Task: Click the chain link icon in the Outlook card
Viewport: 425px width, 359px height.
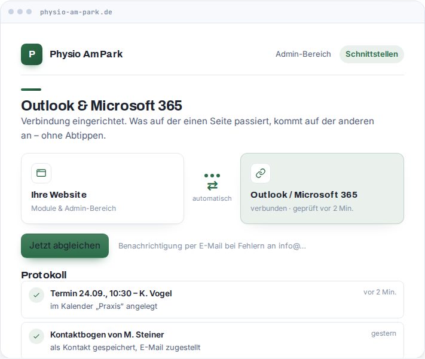Action: [x=261, y=173]
